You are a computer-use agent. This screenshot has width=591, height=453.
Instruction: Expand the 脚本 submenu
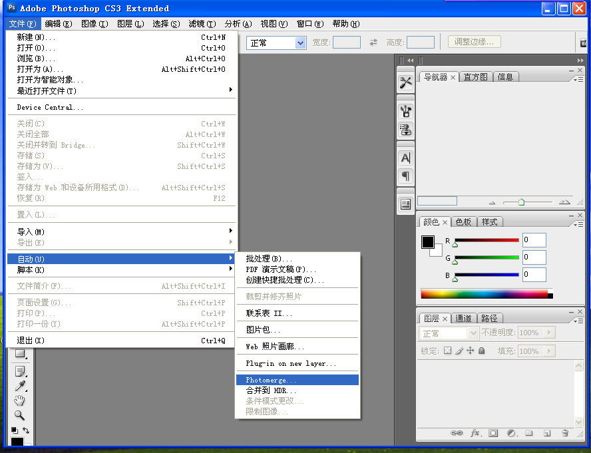point(121,270)
